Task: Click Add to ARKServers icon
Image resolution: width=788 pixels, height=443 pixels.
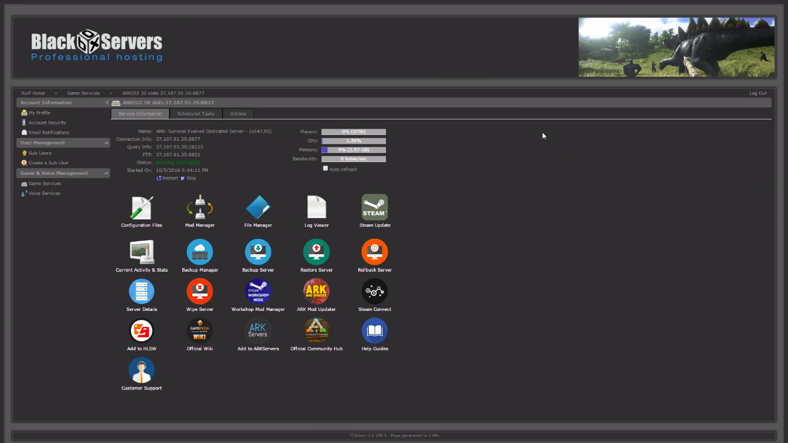Action: click(258, 331)
